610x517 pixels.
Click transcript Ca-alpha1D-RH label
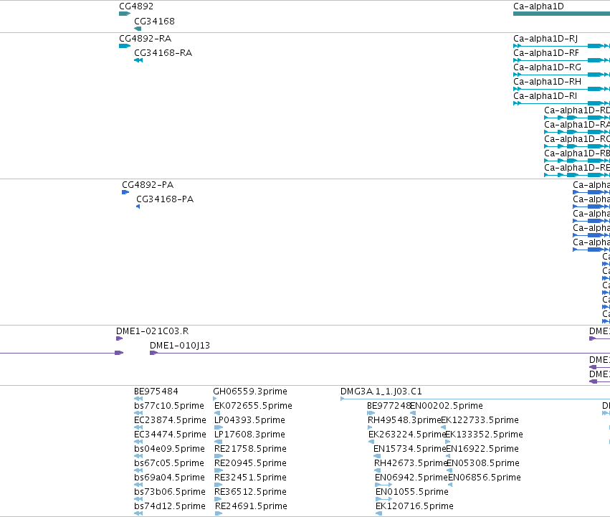(x=547, y=82)
